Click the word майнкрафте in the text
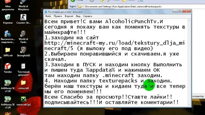This screenshot has height=115, width=205. pyautogui.click(x=60, y=32)
